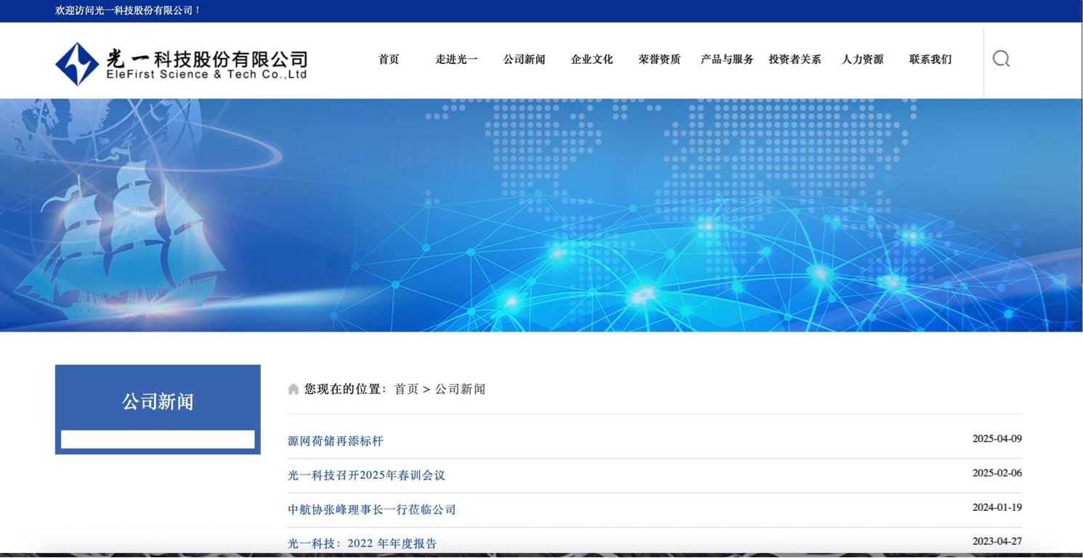Click the date 2025-04-09
This screenshot has height=558, width=1083.
tap(997, 438)
